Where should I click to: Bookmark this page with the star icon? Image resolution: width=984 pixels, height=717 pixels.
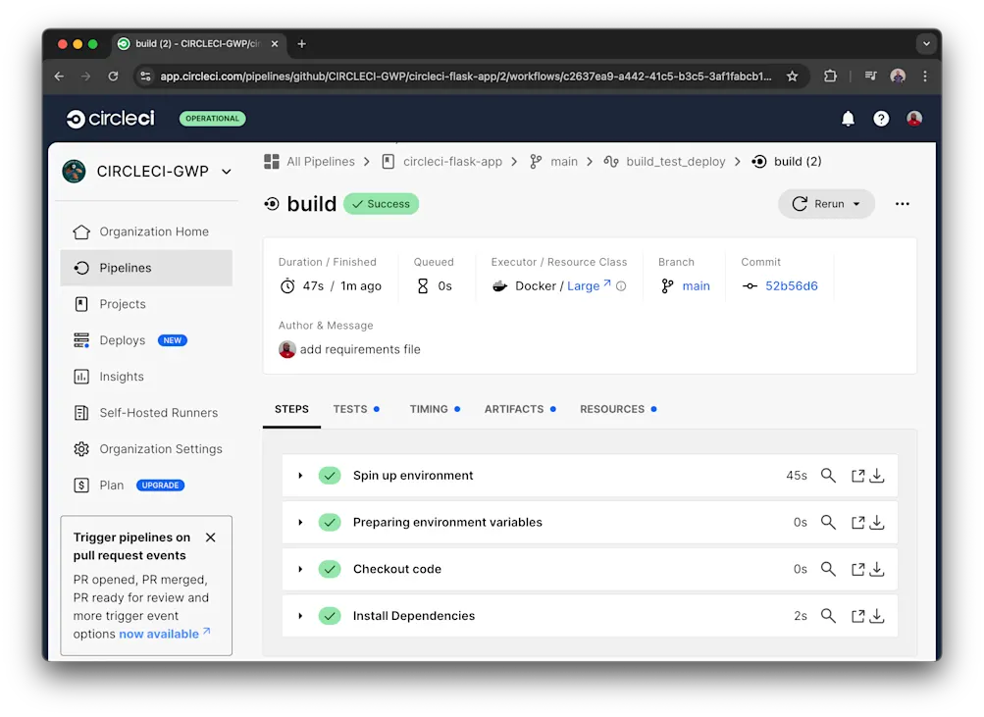tap(792, 76)
